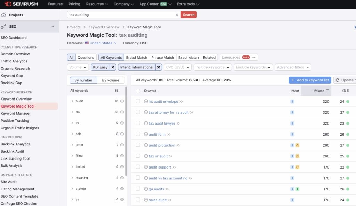
Task: Switch grouping to By volume
Action: [x=111, y=80]
